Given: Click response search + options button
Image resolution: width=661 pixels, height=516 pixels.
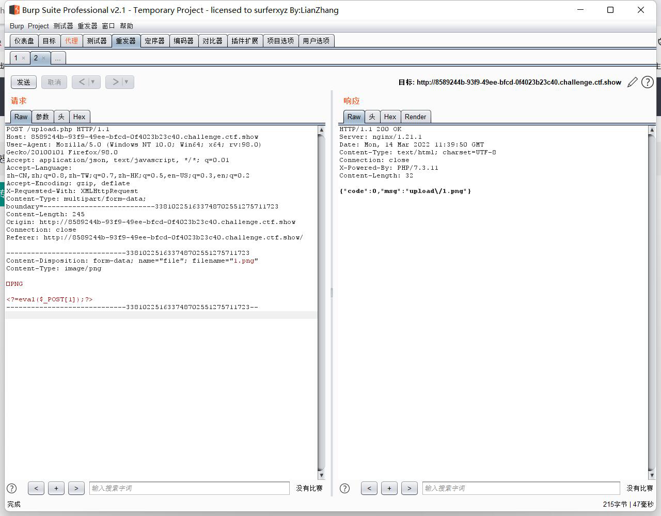Looking at the screenshot, I should 389,488.
